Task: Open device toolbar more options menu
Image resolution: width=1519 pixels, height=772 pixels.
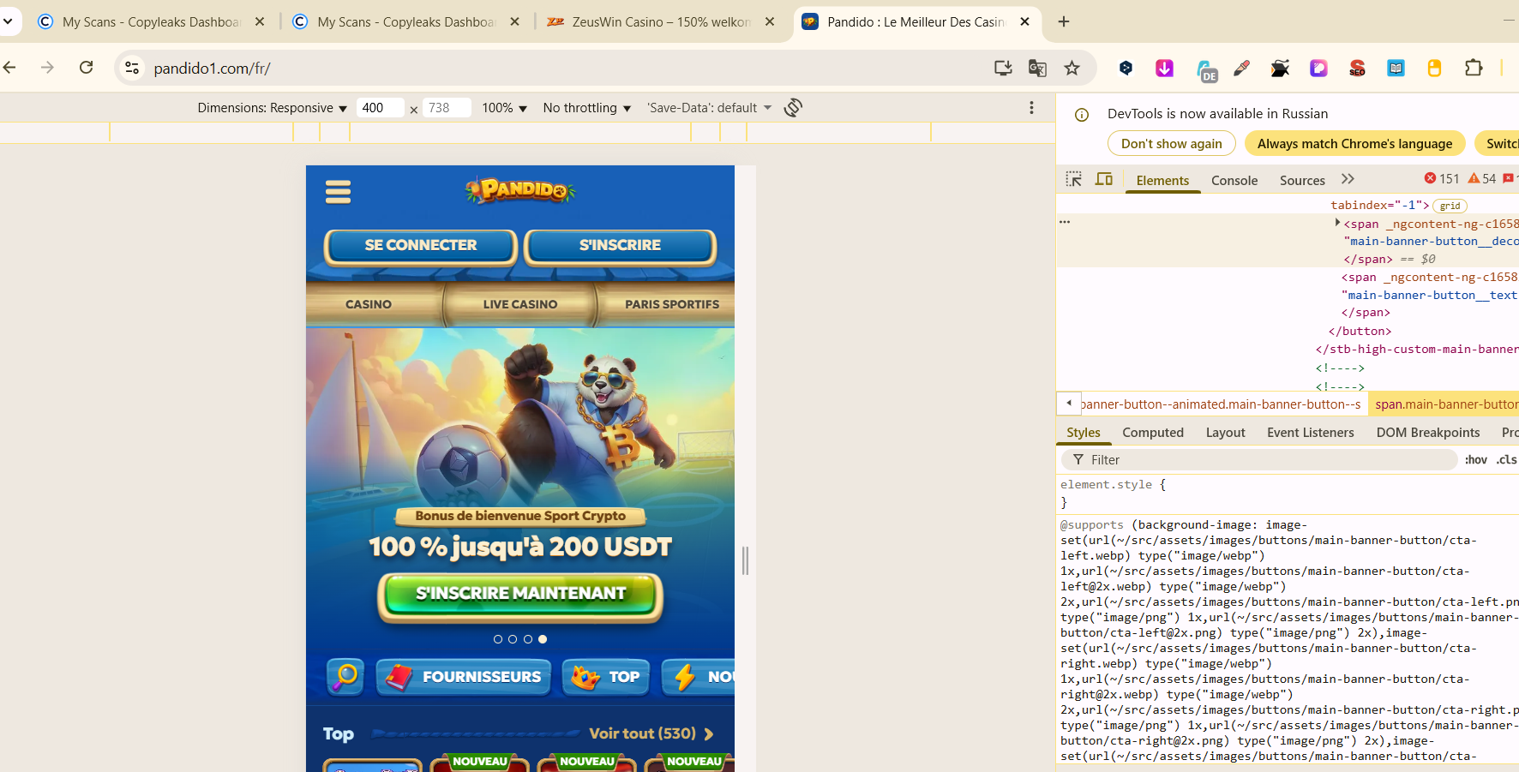Action: (x=1031, y=108)
